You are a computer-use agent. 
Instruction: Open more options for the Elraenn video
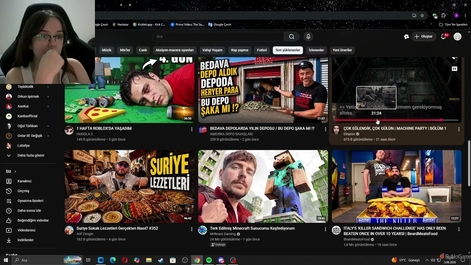click(x=459, y=129)
